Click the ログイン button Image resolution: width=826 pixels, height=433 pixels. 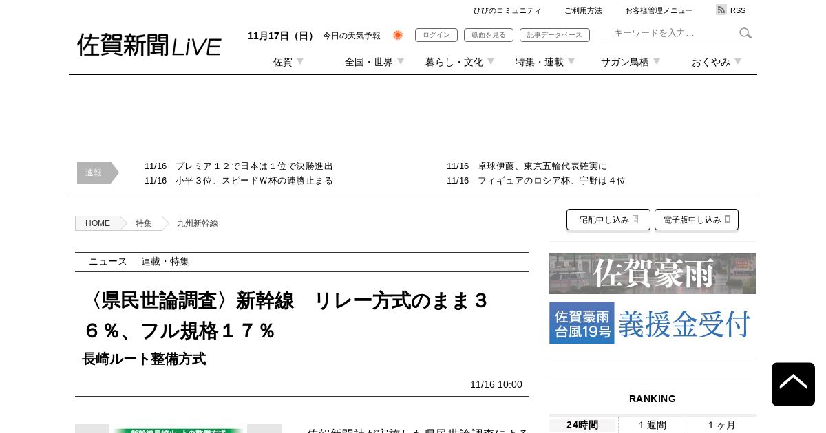436,35
